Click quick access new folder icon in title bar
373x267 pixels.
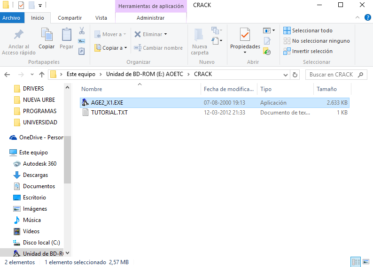pos(31,5)
